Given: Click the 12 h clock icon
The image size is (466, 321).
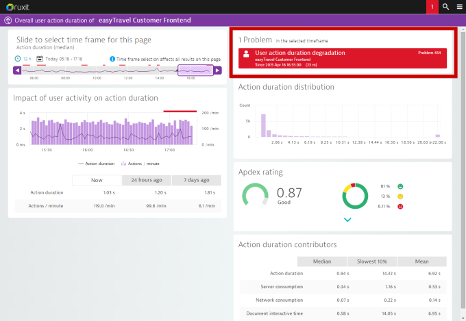Looking at the screenshot, I should pyautogui.click(x=18, y=58).
